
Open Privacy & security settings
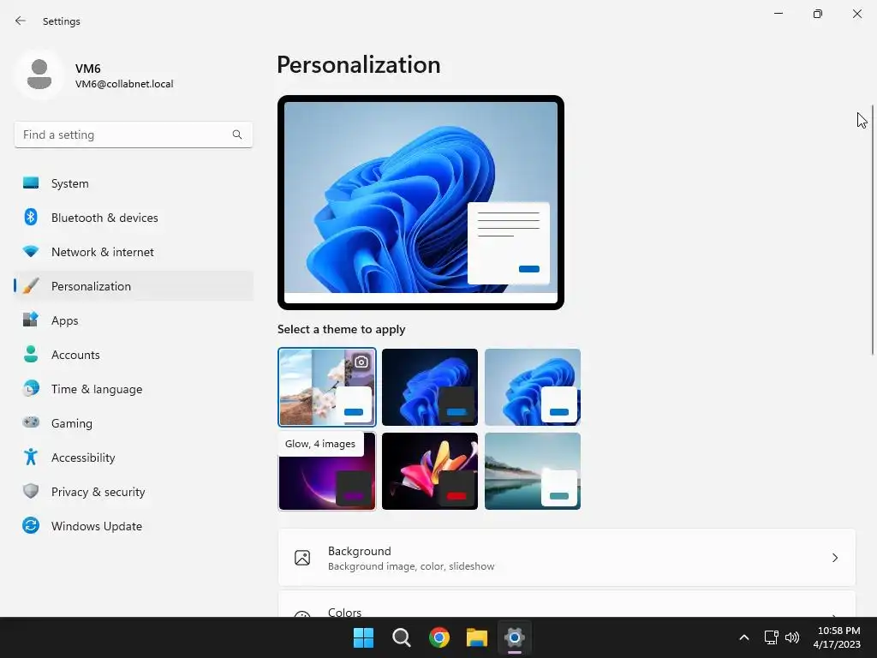(x=134, y=491)
